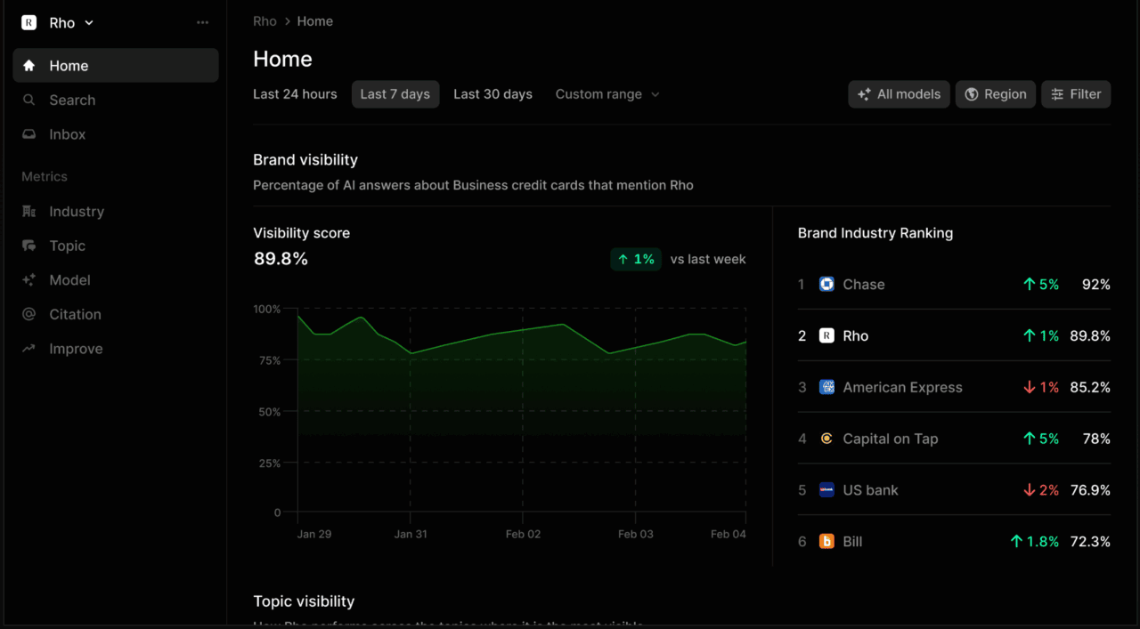Select the Last 24 hours range
Screen dimensions: 1140x629
[x=295, y=94]
